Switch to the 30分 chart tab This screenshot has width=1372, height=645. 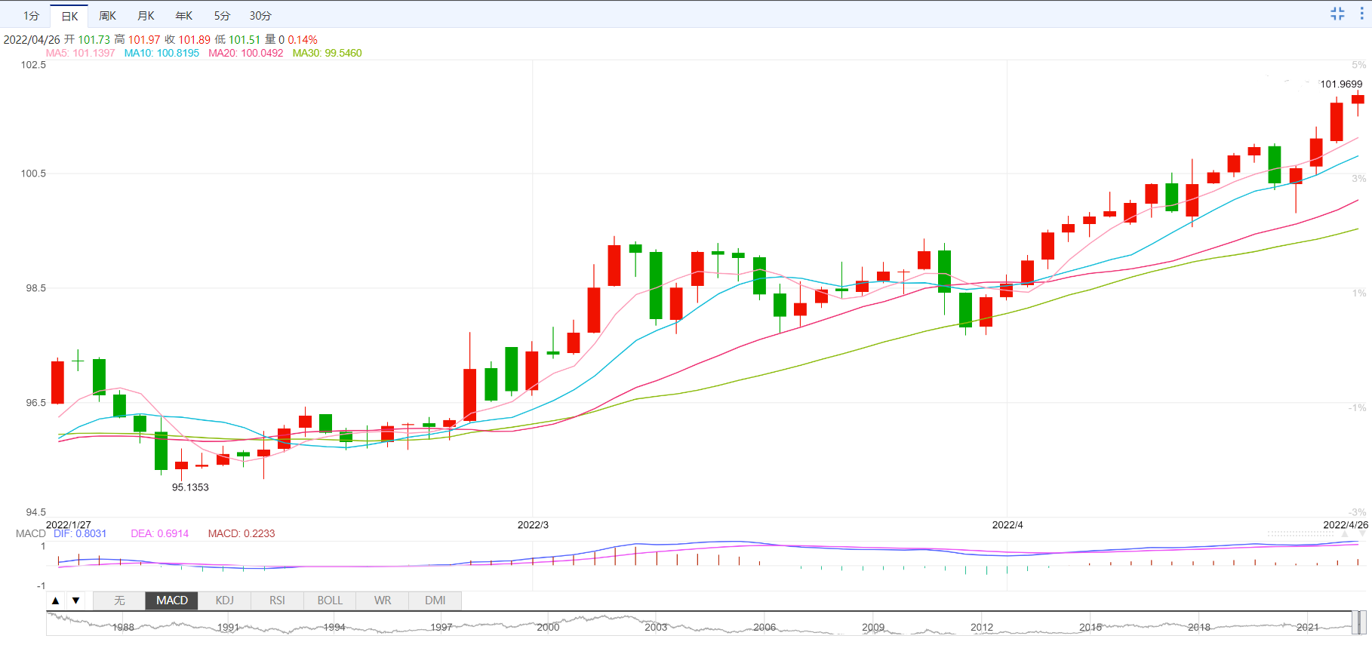(x=260, y=16)
